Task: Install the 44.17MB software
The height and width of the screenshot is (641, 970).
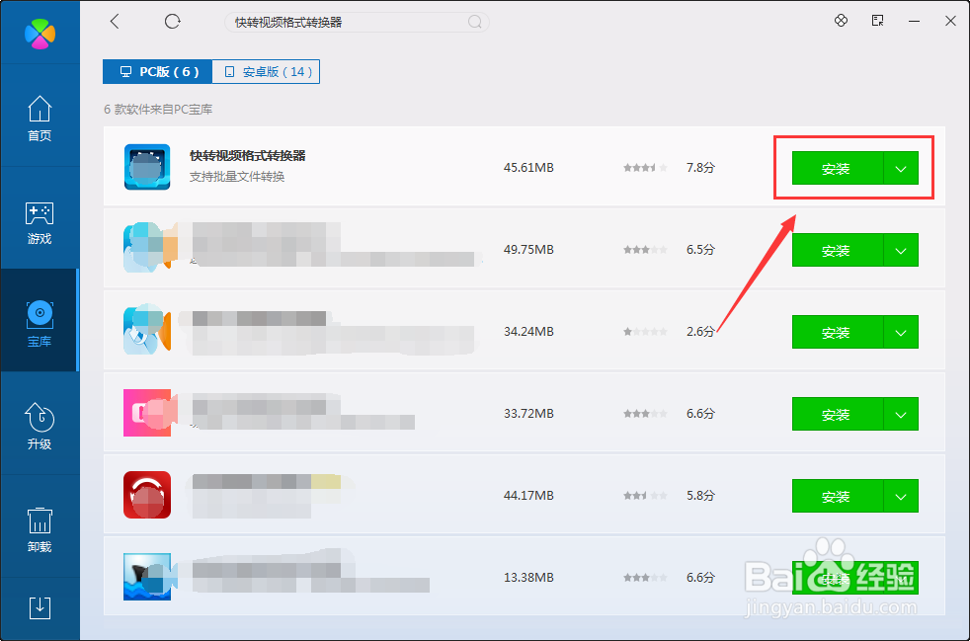Action: (x=837, y=496)
